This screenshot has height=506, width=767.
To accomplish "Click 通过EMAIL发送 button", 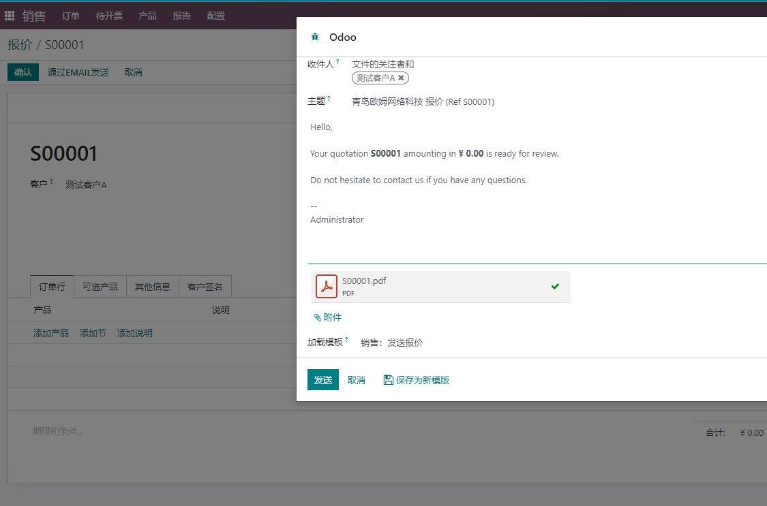I will pos(78,72).
